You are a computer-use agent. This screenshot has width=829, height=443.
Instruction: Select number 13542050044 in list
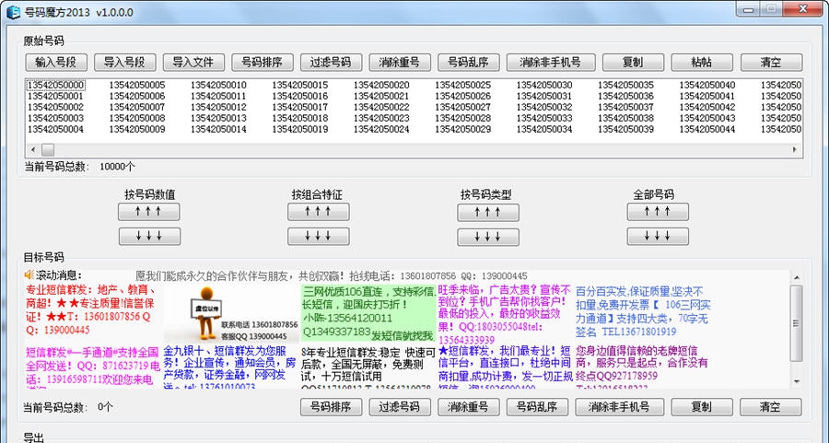pyautogui.click(x=706, y=130)
